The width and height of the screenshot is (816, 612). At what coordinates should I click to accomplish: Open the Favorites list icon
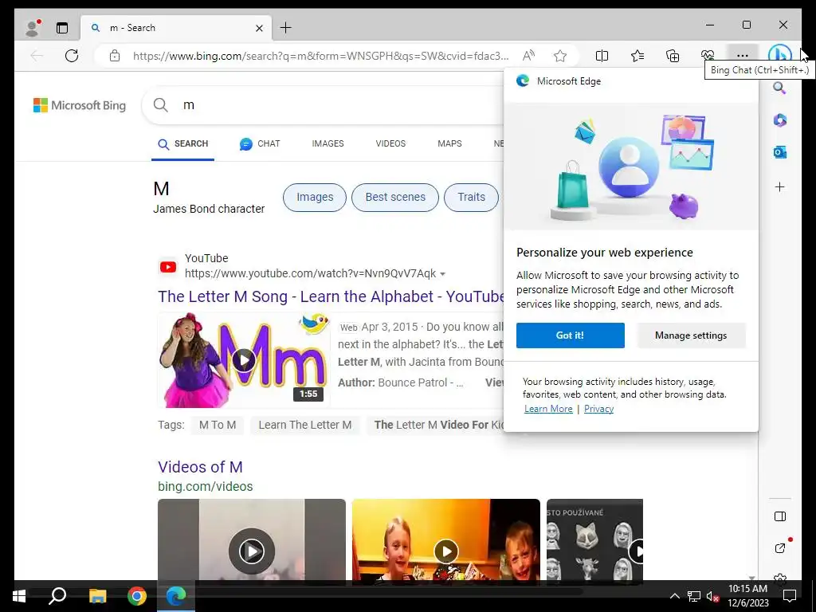(x=637, y=56)
